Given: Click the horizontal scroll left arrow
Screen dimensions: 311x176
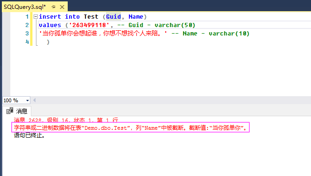Looking at the screenshot, I should pyautogui.click(x=34, y=100).
